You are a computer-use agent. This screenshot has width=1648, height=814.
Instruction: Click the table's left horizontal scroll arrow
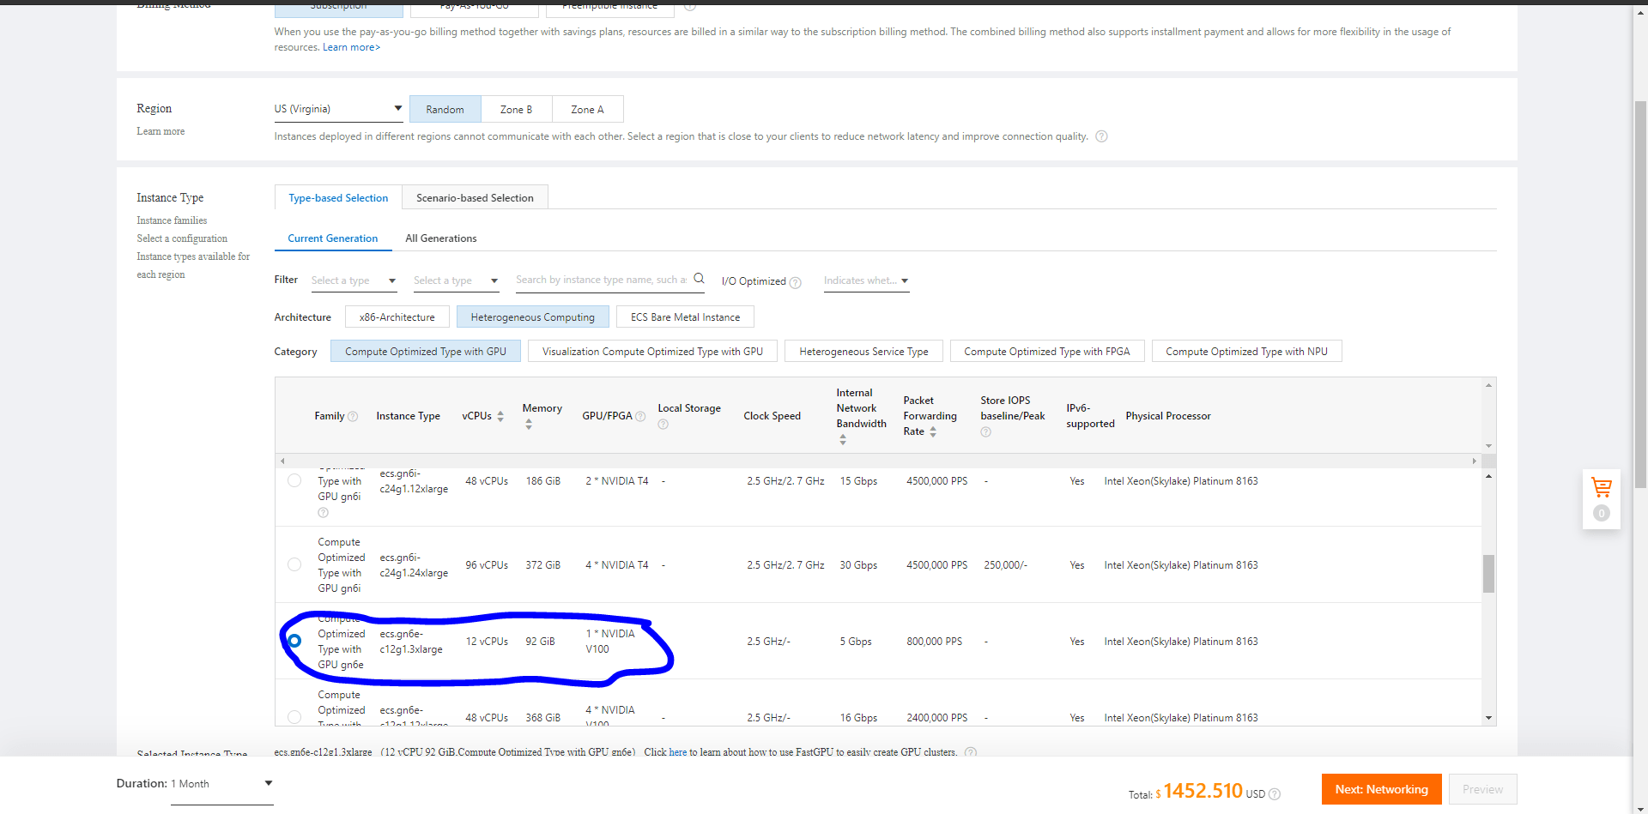[x=282, y=461]
